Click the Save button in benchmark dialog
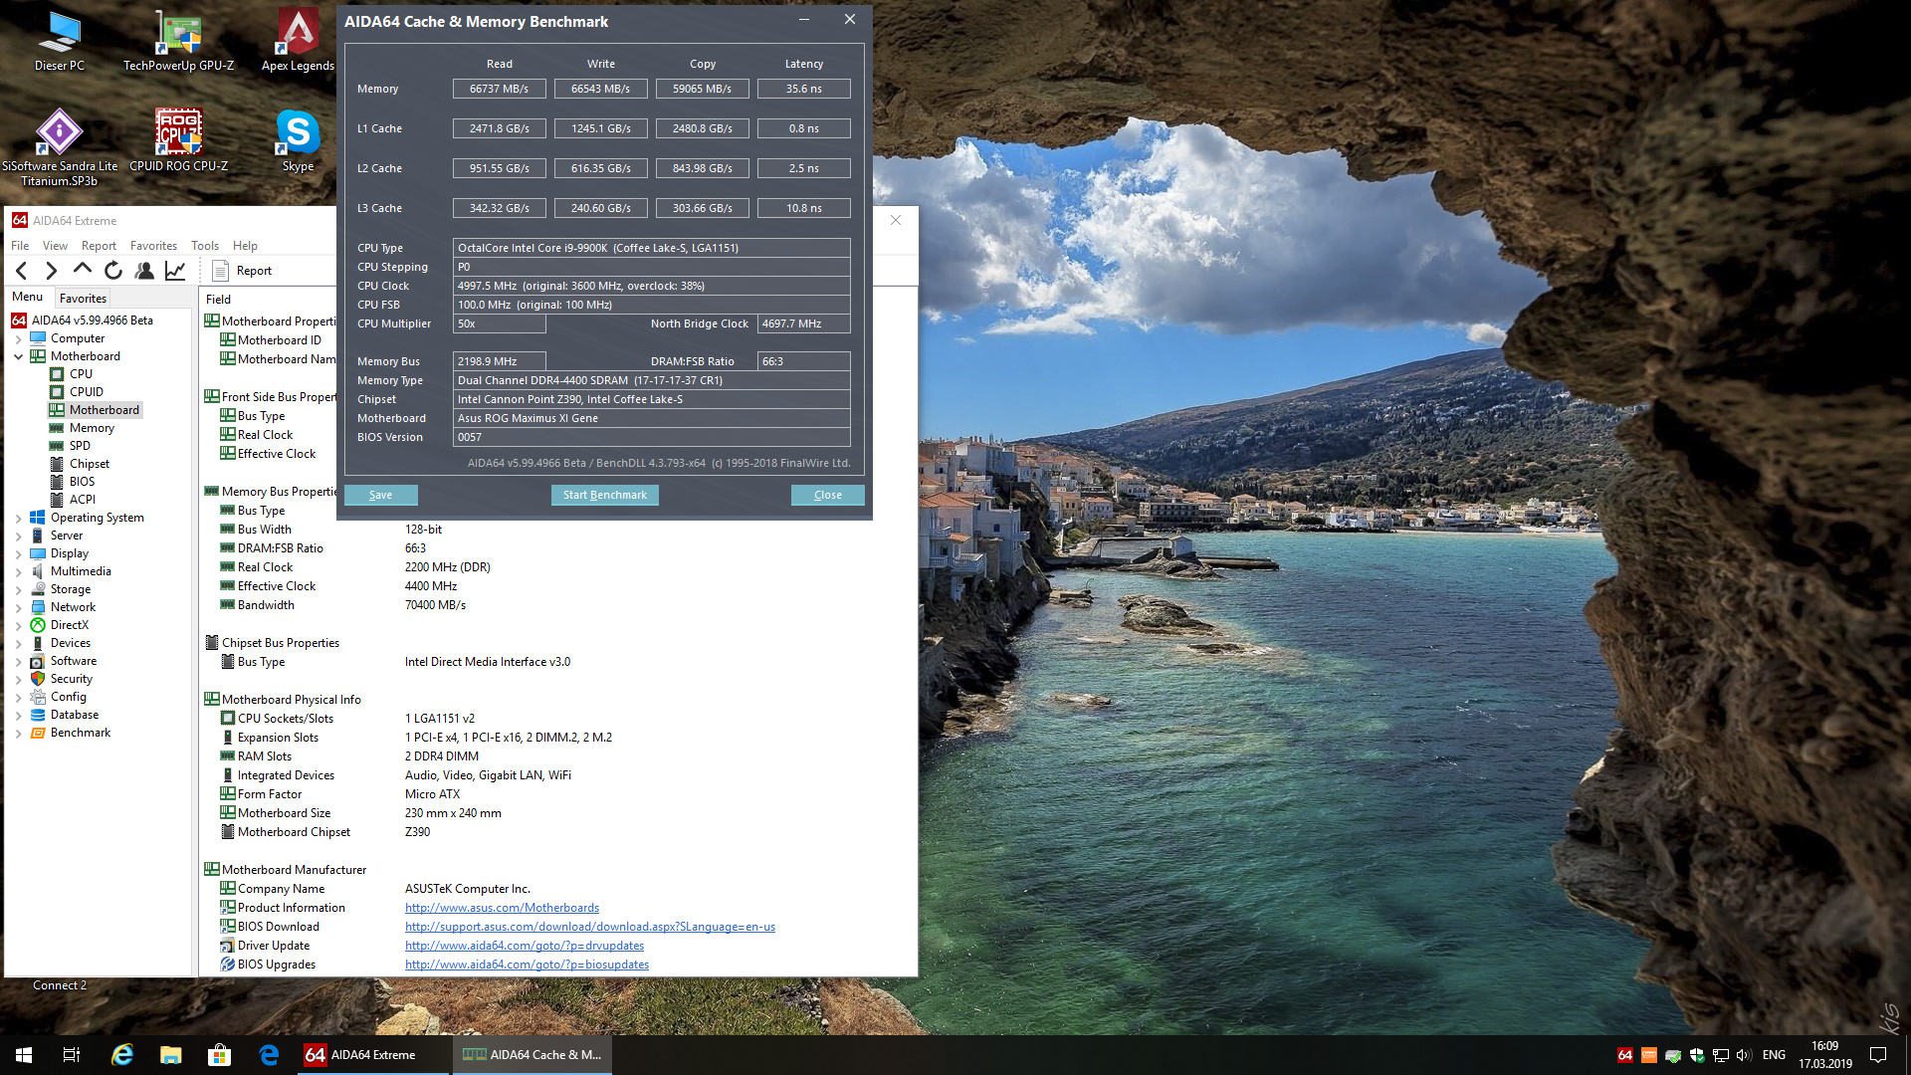This screenshot has height=1075, width=1911. pyautogui.click(x=380, y=495)
